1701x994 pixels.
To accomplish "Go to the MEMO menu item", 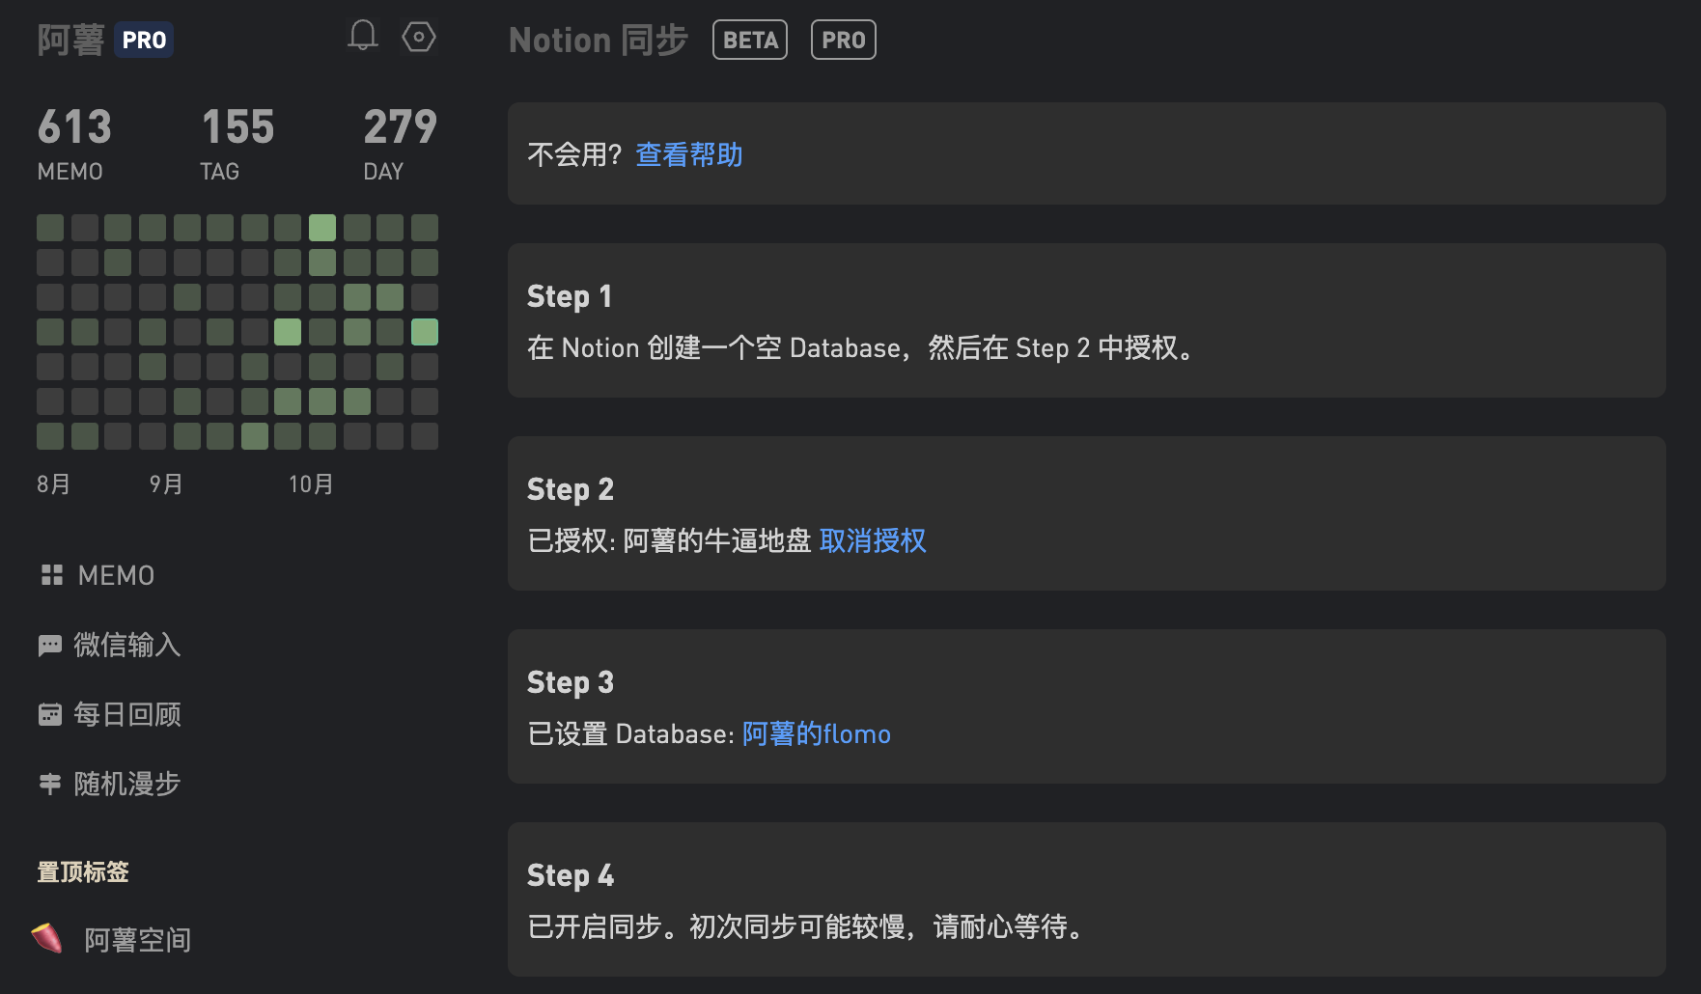I will 116,576.
